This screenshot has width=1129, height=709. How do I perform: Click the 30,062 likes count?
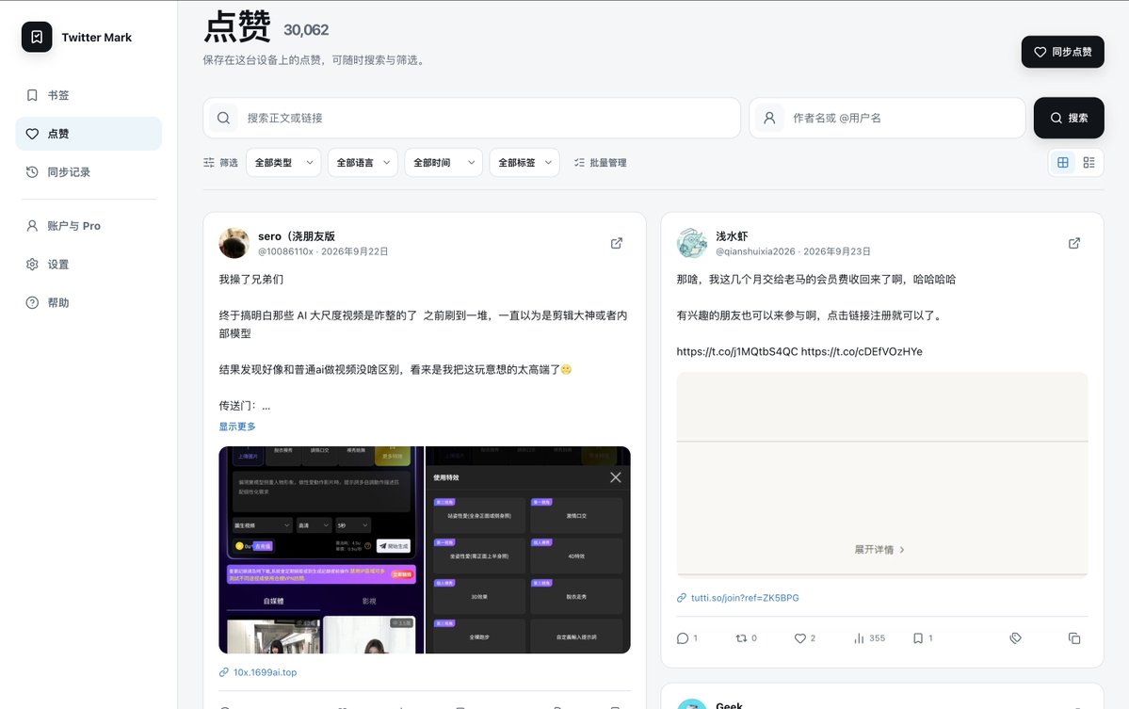pyautogui.click(x=306, y=30)
